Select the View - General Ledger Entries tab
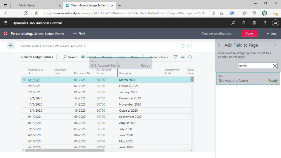281x158 pixels. pos(89,5)
